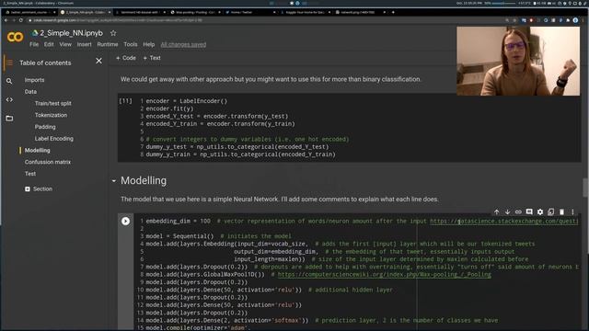Screen dimensions: 589x331
Task: Mirror cell in tab icon
Action: tap(551, 212)
